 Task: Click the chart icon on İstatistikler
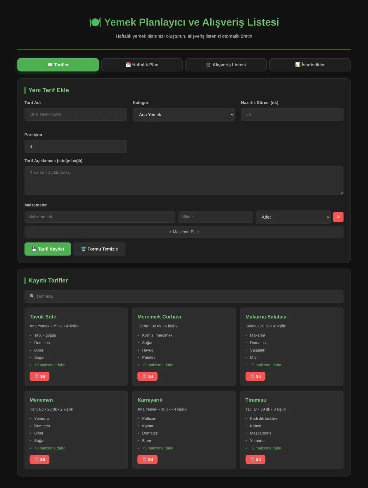298,65
